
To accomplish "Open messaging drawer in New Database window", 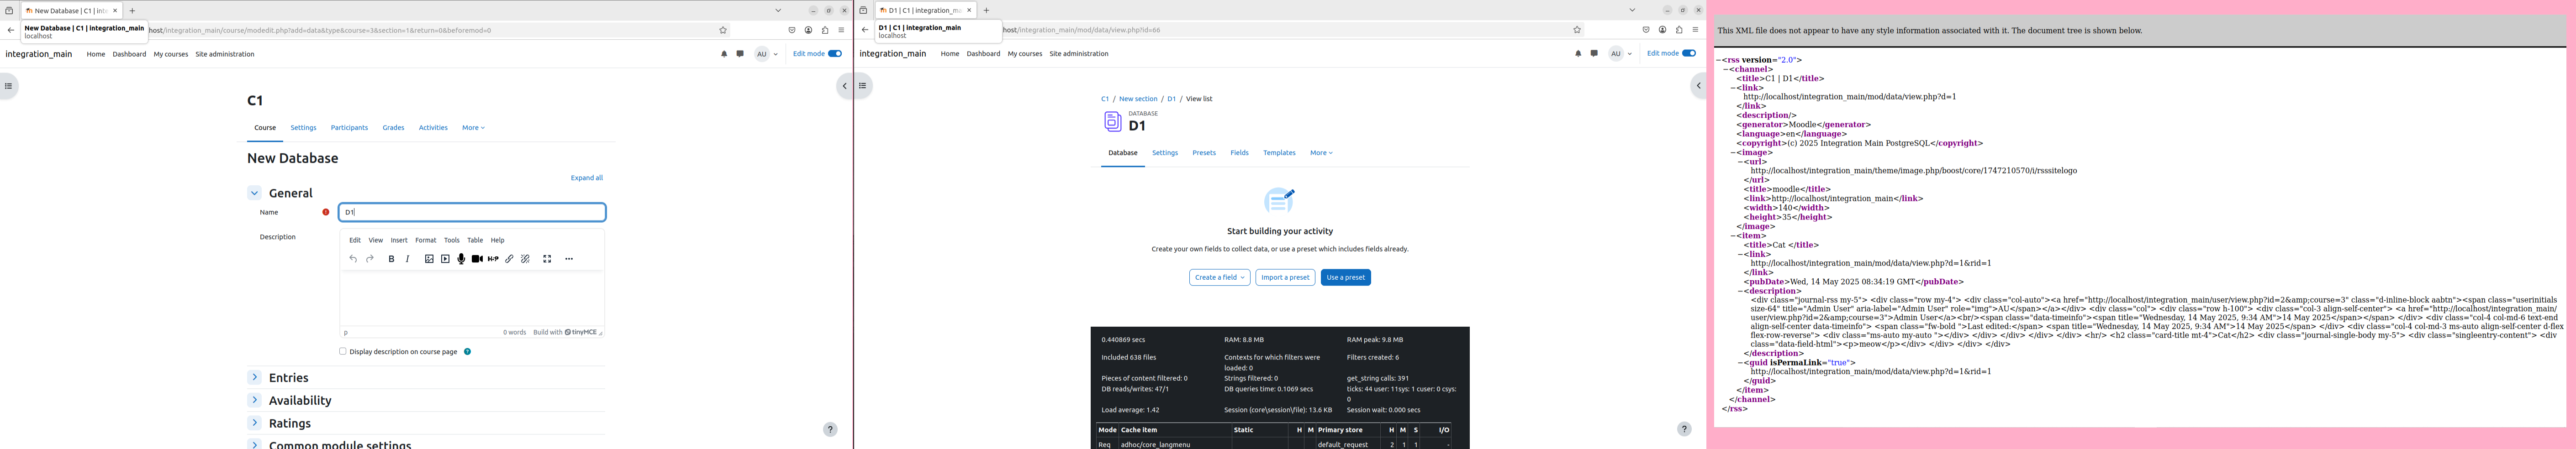I will click(740, 54).
